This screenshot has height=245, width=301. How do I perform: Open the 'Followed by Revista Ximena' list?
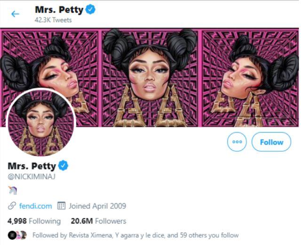tap(135, 235)
